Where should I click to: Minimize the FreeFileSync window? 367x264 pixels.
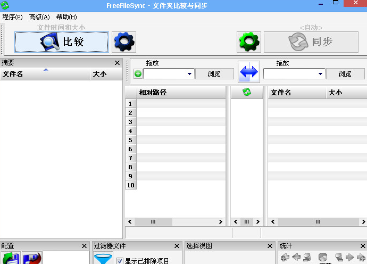[x=321, y=4]
